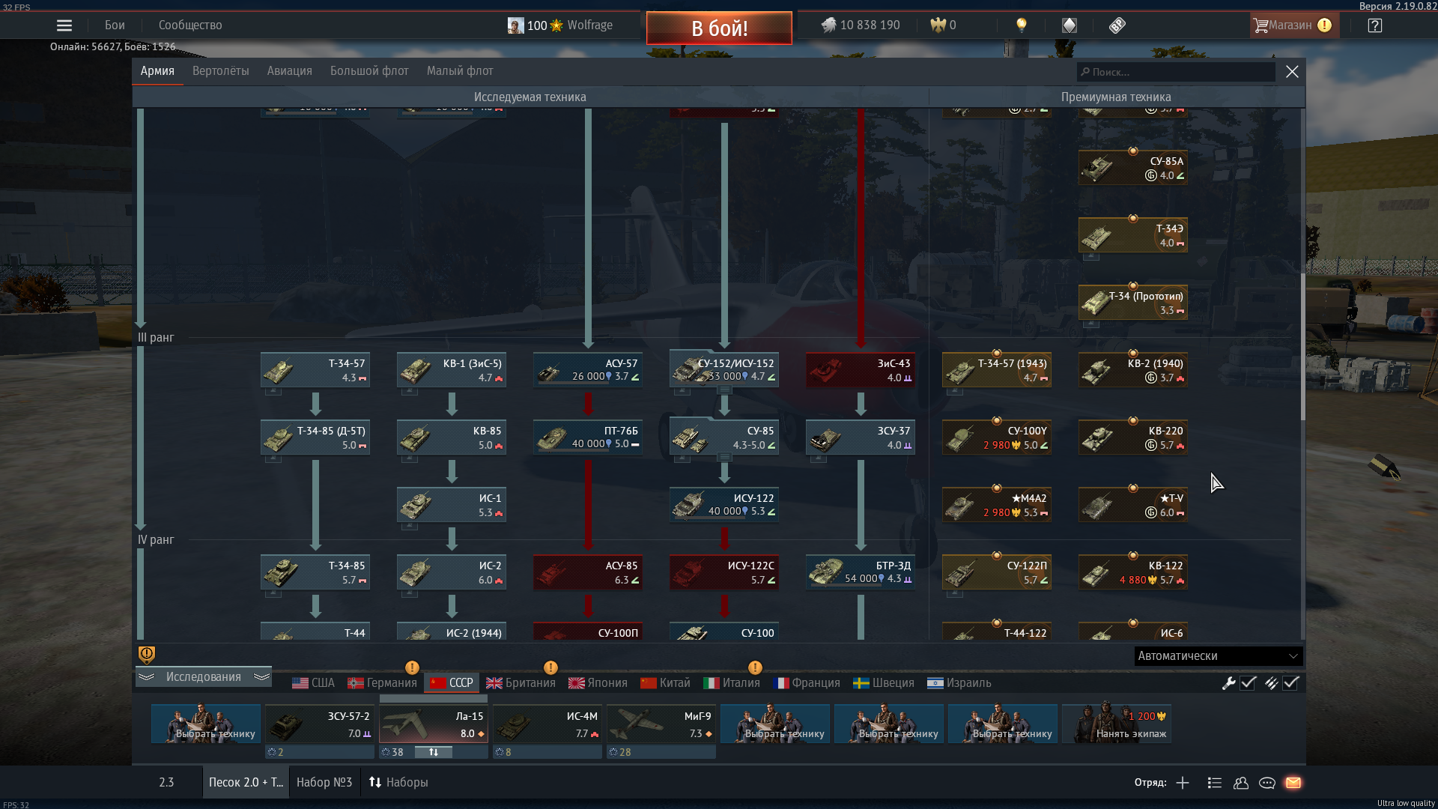This screenshot has height=809, width=1438.
Task: Select the ИС-4М crew slot
Action: (x=547, y=724)
